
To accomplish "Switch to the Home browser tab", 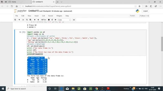I will point(20,2).
